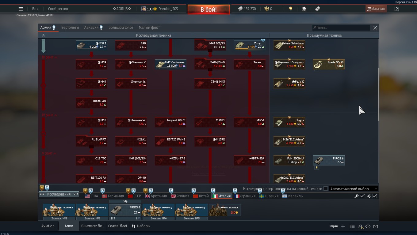
Task: Open the Сообщество menu
Action: pyautogui.click(x=58, y=9)
